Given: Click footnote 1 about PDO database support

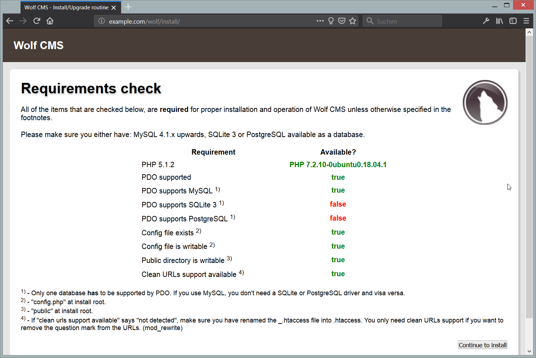Looking at the screenshot, I should pos(213,293).
